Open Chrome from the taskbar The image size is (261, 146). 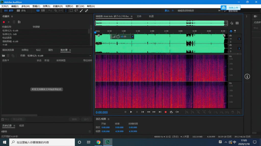tap(98, 142)
